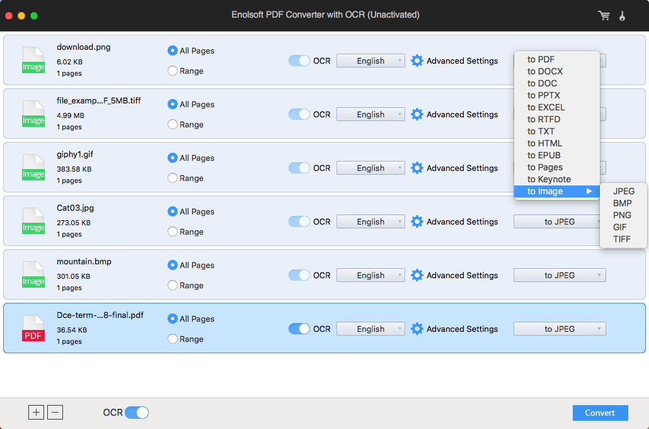Add a file with the plus button
The height and width of the screenshot is (429, 649).
(x=36, y=413)
